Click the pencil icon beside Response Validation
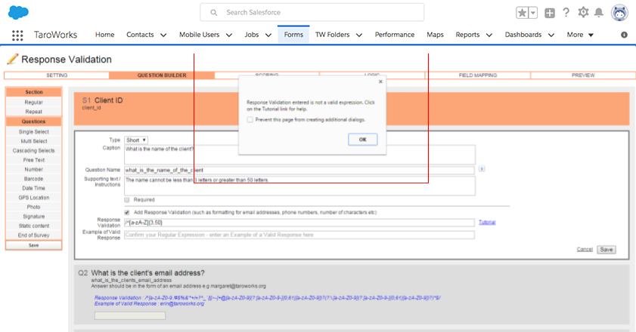 point(12,59)
